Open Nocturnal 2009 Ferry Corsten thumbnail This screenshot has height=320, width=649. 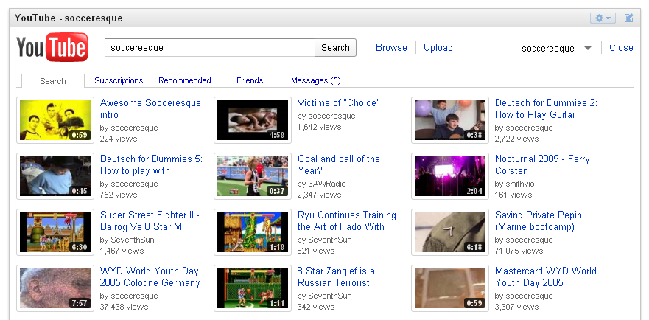pyautogui.click(x=450, y=176)
